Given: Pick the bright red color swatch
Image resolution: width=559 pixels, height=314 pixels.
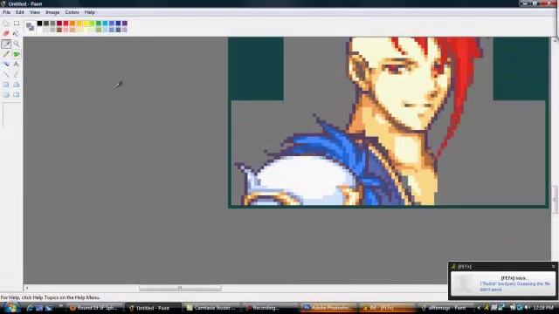Looking at the screenshot, I should 66,24.
